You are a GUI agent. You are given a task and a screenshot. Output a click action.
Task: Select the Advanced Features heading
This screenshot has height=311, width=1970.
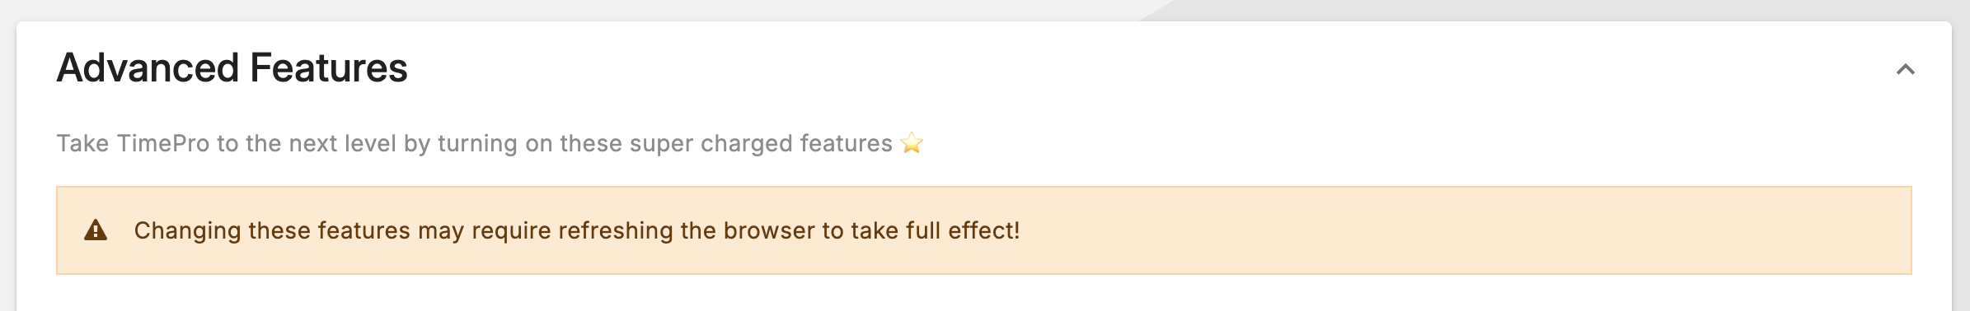(232, 67)
